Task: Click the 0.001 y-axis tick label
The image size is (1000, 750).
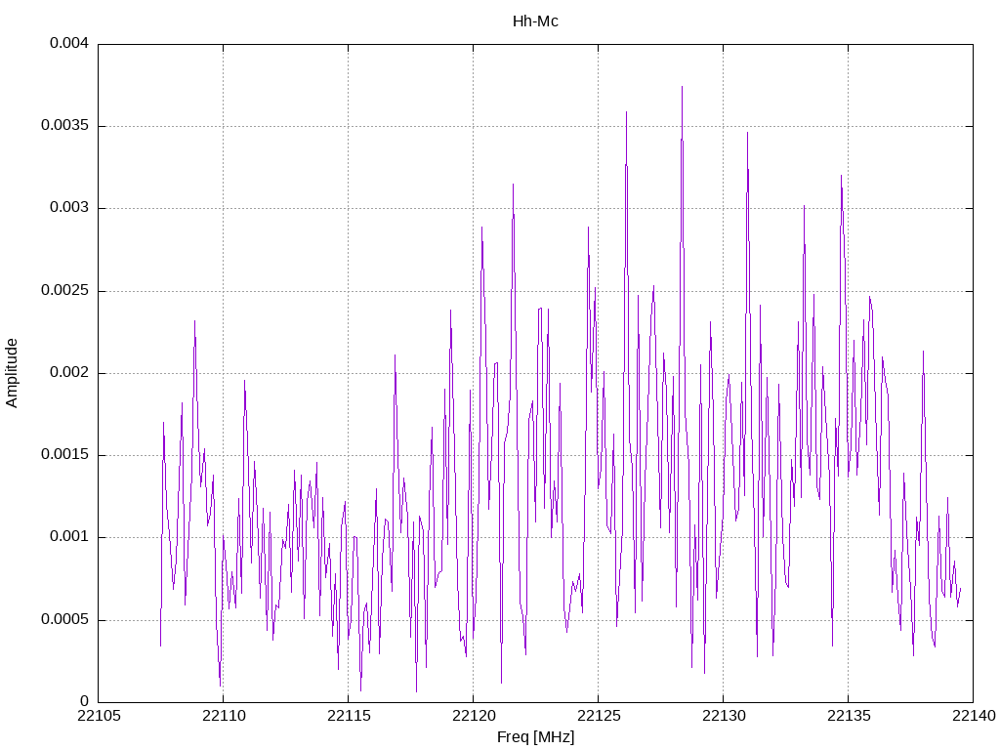Action: [x=69, y=537]
